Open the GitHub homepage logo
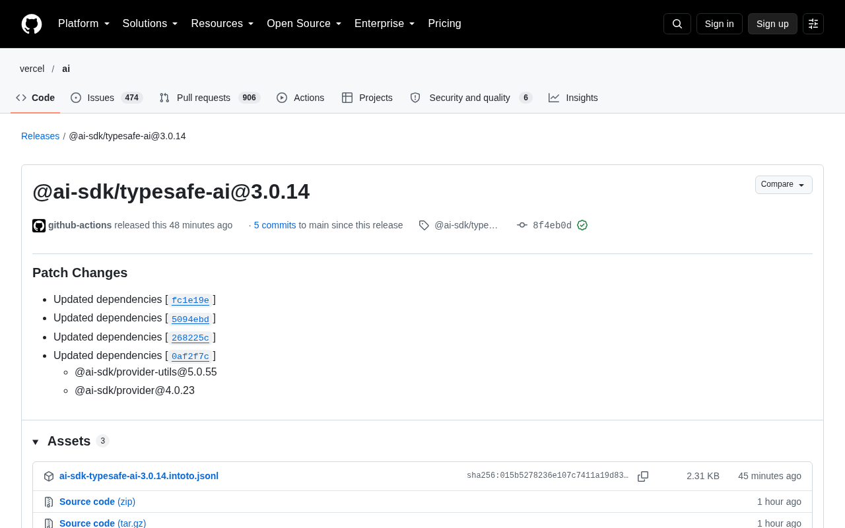 point(32,24)
